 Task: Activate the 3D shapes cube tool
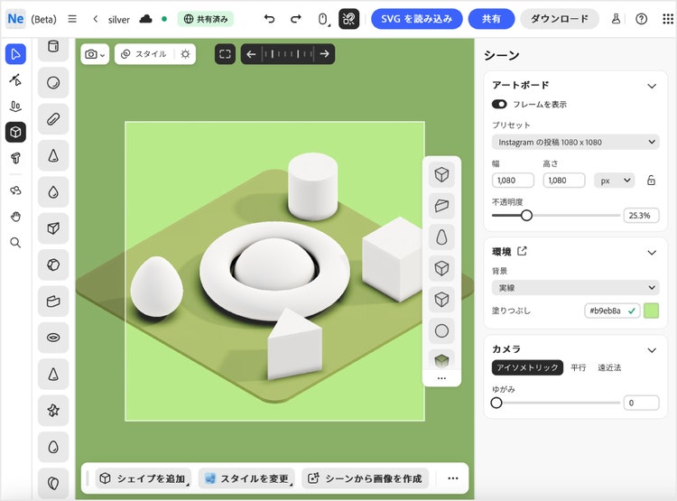[x=15, y=132]
